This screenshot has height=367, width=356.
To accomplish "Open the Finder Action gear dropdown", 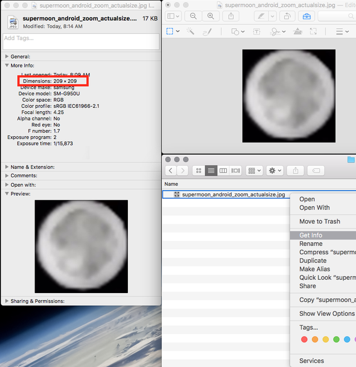I will click(x=275, y=171).
